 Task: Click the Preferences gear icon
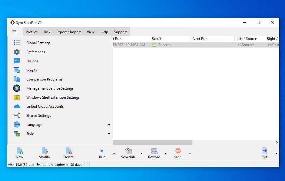(x=17, y=52)
